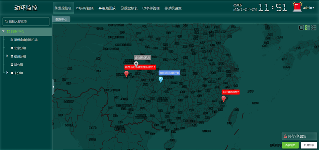Image resolution: width=319 pixels, height=150 pixels.
Task: Click the 机房动力环境监控系统V3.1 label
Action: tap(140, 67)
